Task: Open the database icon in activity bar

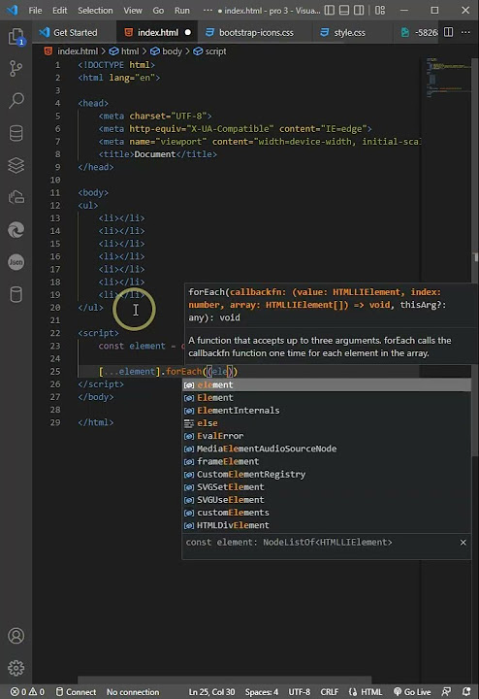Action: click(x=16, y=133)
